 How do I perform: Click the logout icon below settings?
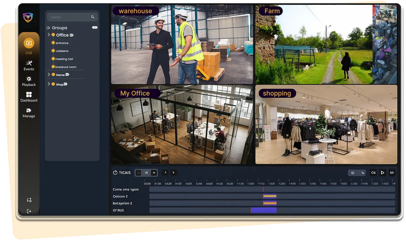coord(28,211)
